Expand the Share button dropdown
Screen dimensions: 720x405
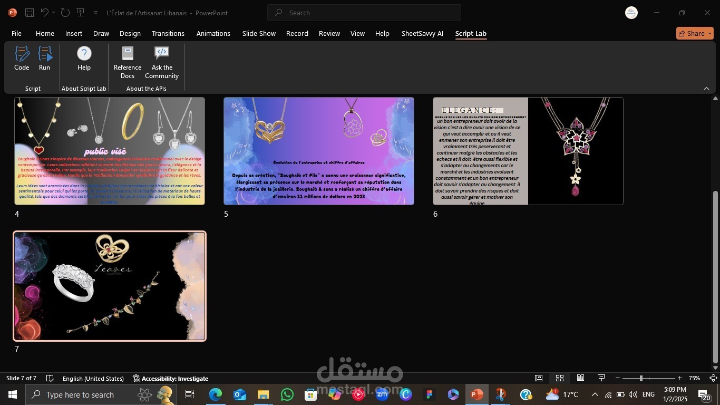(709, 33)
